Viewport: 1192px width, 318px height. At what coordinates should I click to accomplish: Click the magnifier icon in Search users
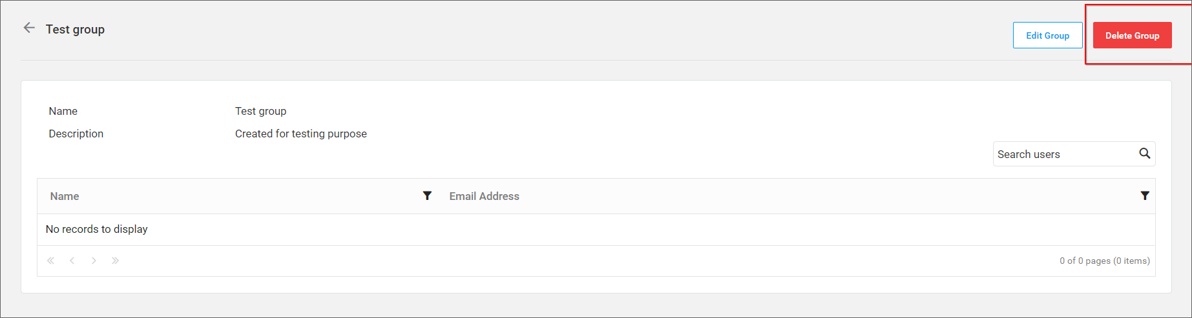1144,154
